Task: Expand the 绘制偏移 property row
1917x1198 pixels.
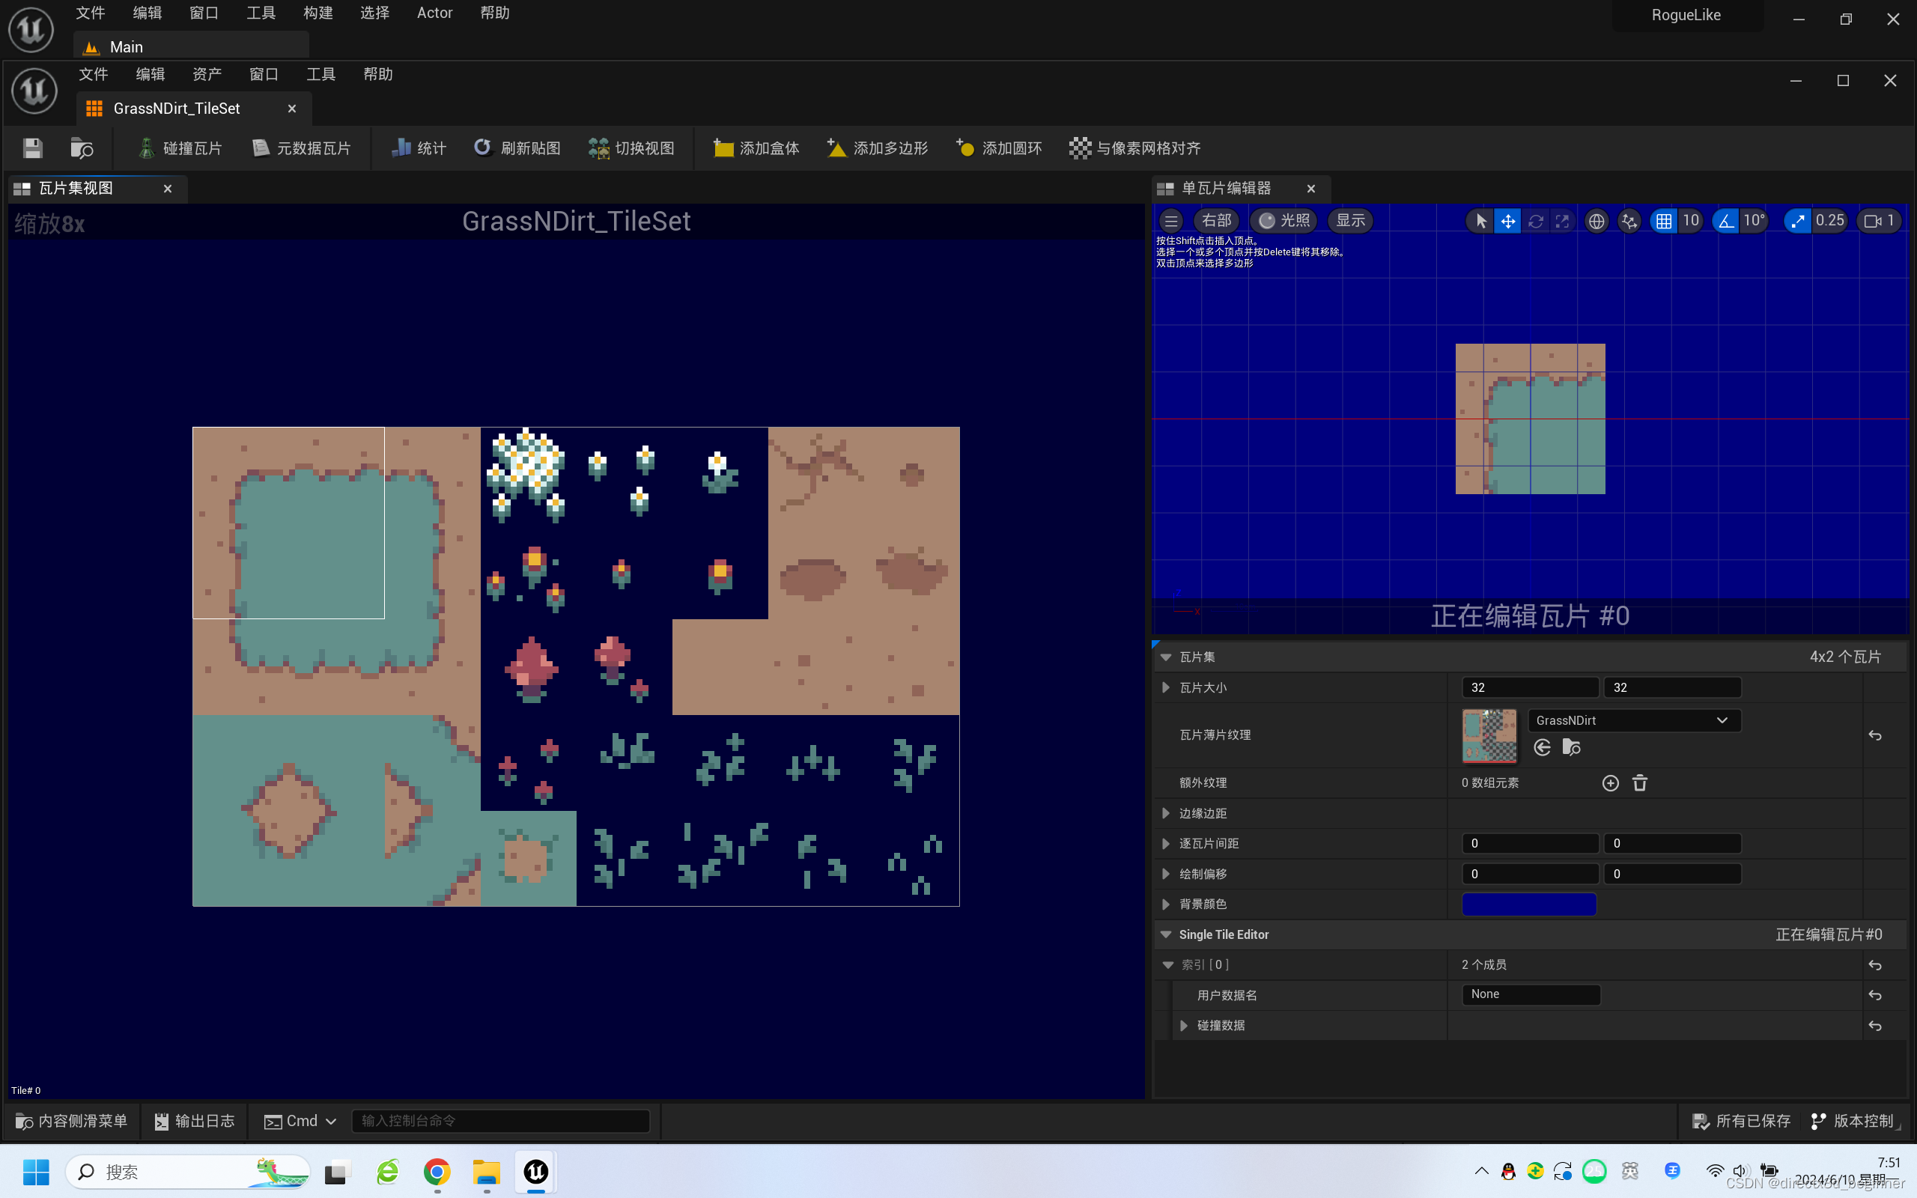Action: point(1166,874)
